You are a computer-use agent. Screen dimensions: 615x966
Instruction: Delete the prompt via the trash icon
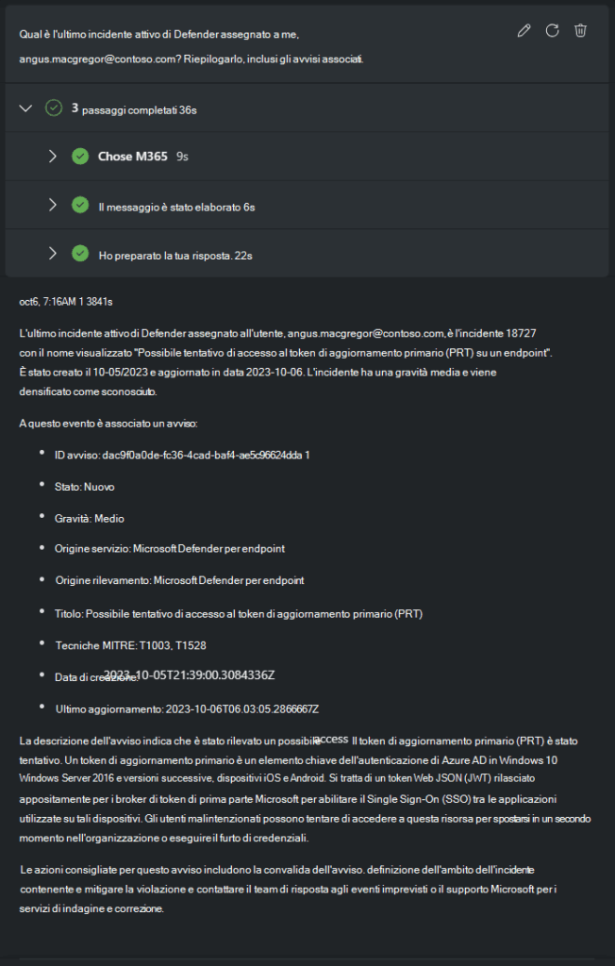[581, 30]
